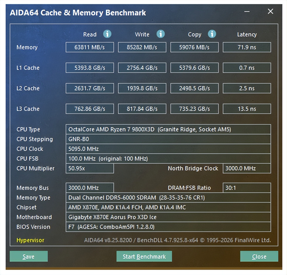Viewport: 287px width, 275px height.
Task: Select L1 Cache read 5393.8 GB/s
Action: point(90,68)
